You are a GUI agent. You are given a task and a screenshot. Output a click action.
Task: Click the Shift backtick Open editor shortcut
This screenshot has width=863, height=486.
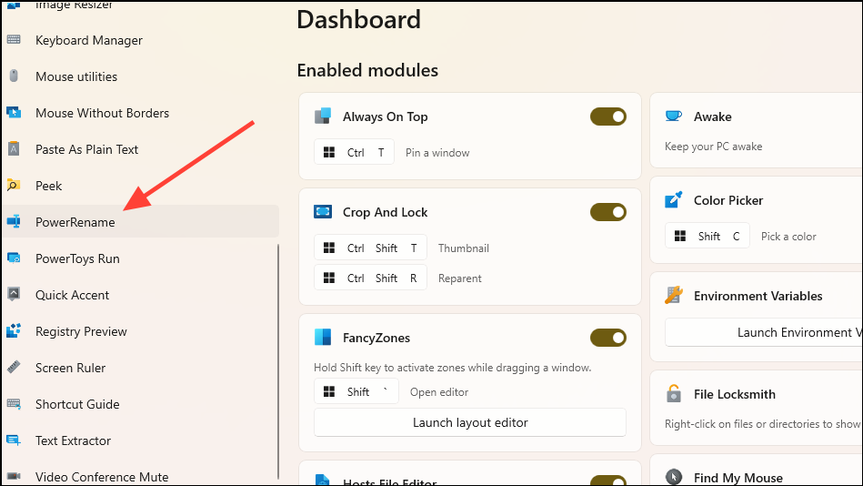pyautogui.click(x=356, y=391)
